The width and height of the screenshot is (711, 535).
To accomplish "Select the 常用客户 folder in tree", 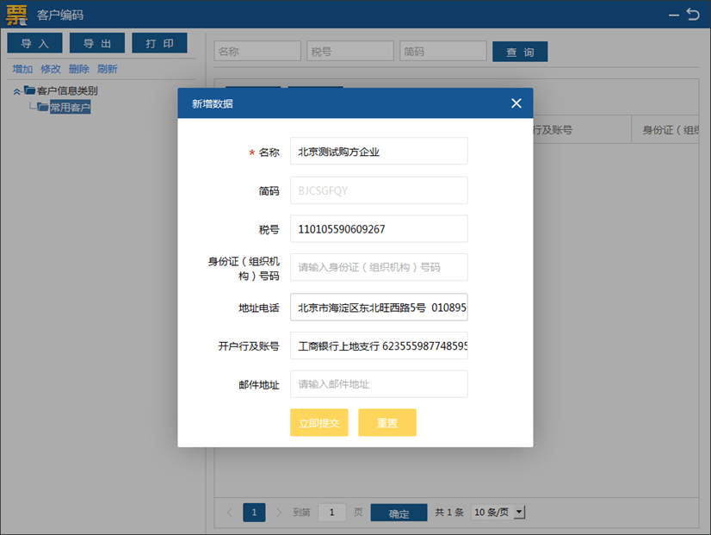I will click(69, 108).
